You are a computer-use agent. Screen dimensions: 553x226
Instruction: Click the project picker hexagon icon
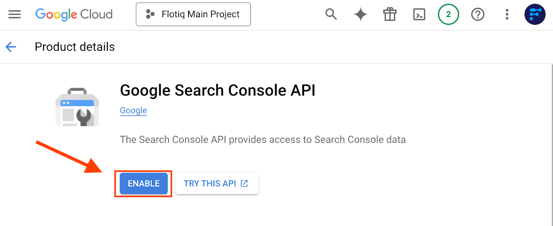pos(150,14)
